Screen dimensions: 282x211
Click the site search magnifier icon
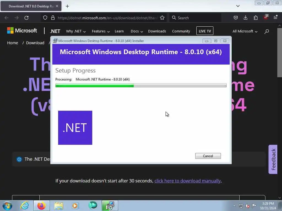[267, 31]
